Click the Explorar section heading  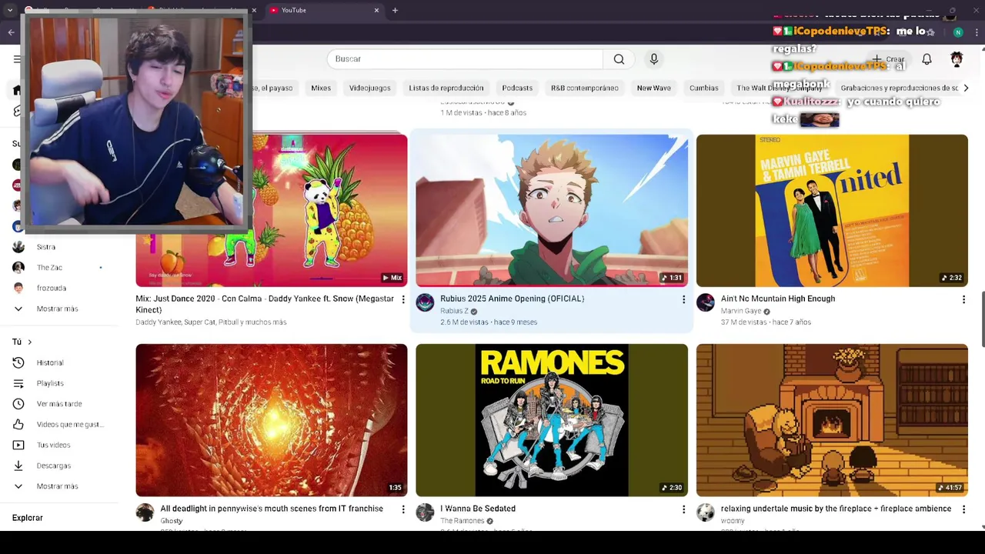pyautogui.click(x=28, y=518)
